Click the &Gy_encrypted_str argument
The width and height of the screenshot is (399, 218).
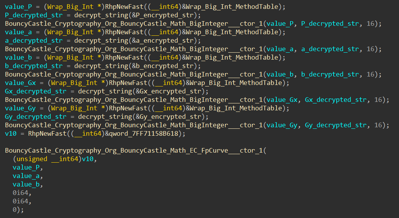169,117
